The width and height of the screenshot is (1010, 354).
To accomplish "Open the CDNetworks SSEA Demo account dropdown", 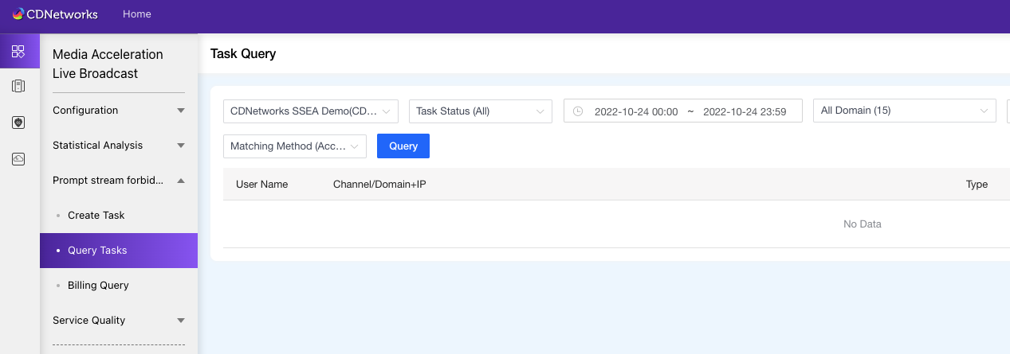I will (311, 111).
